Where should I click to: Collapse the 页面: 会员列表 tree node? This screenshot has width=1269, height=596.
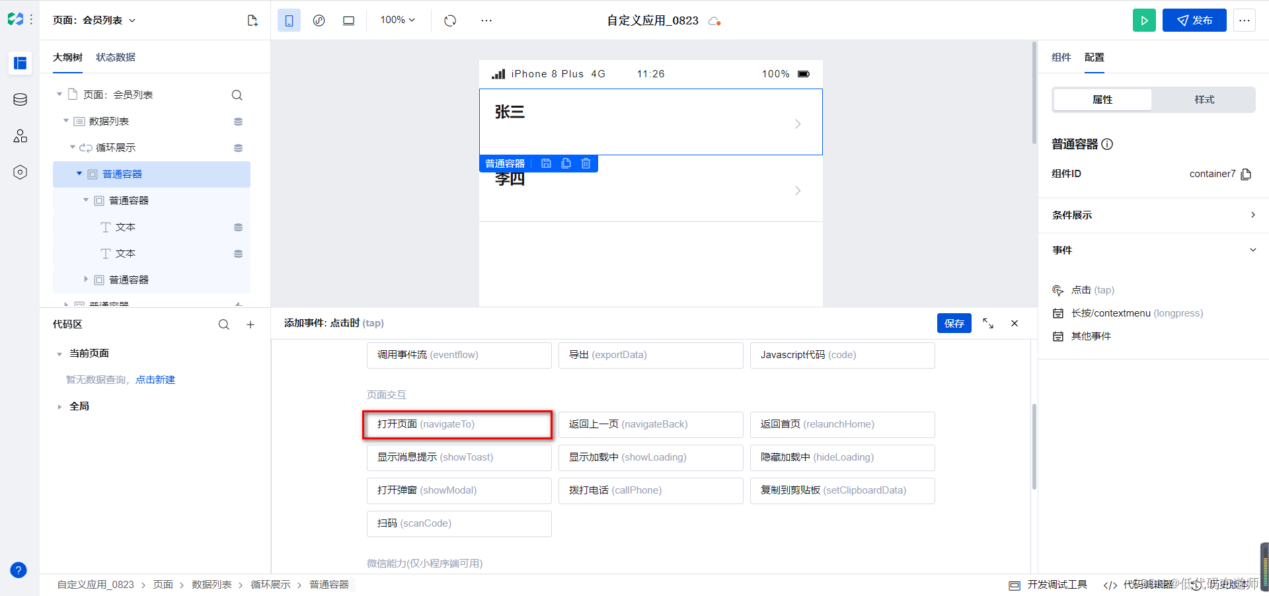[x=59, y=94]
